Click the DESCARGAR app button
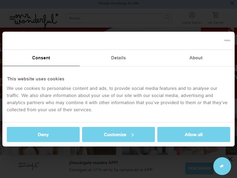The height and width of the screenshot is (178, 237). point(199,168)
